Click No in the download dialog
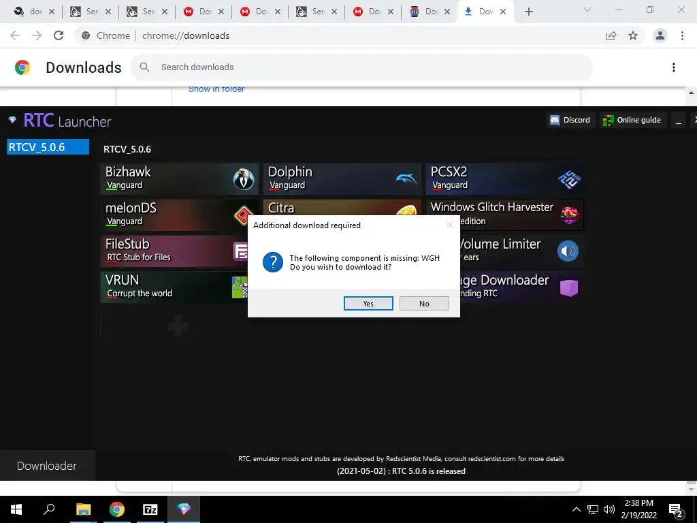 click(424, 303)
